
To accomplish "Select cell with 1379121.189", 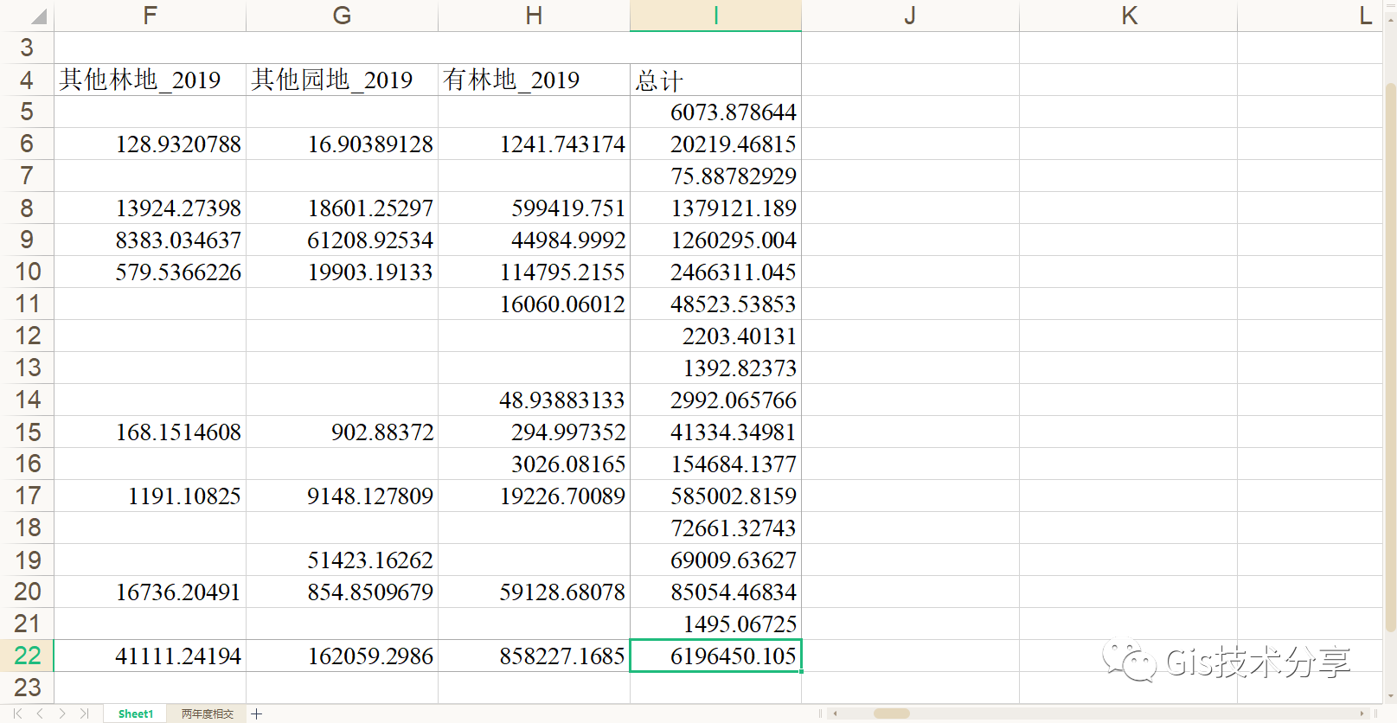I will click(x=716, y=208).
